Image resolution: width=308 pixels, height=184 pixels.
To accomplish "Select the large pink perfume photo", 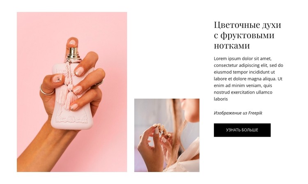I will (x=72, y=92).
